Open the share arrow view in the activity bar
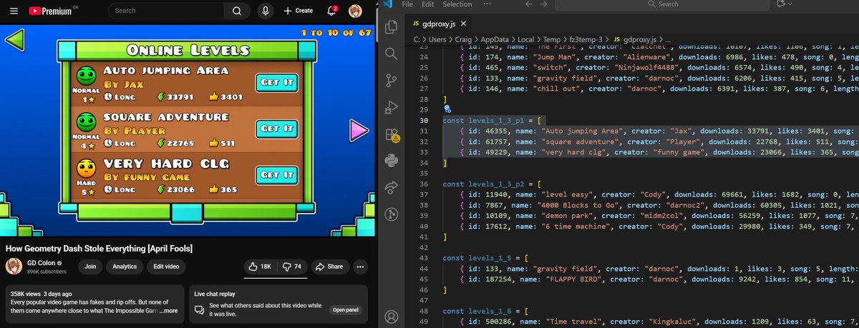The height and width of the screenshot is (328, 859). (x=392, y=187)
